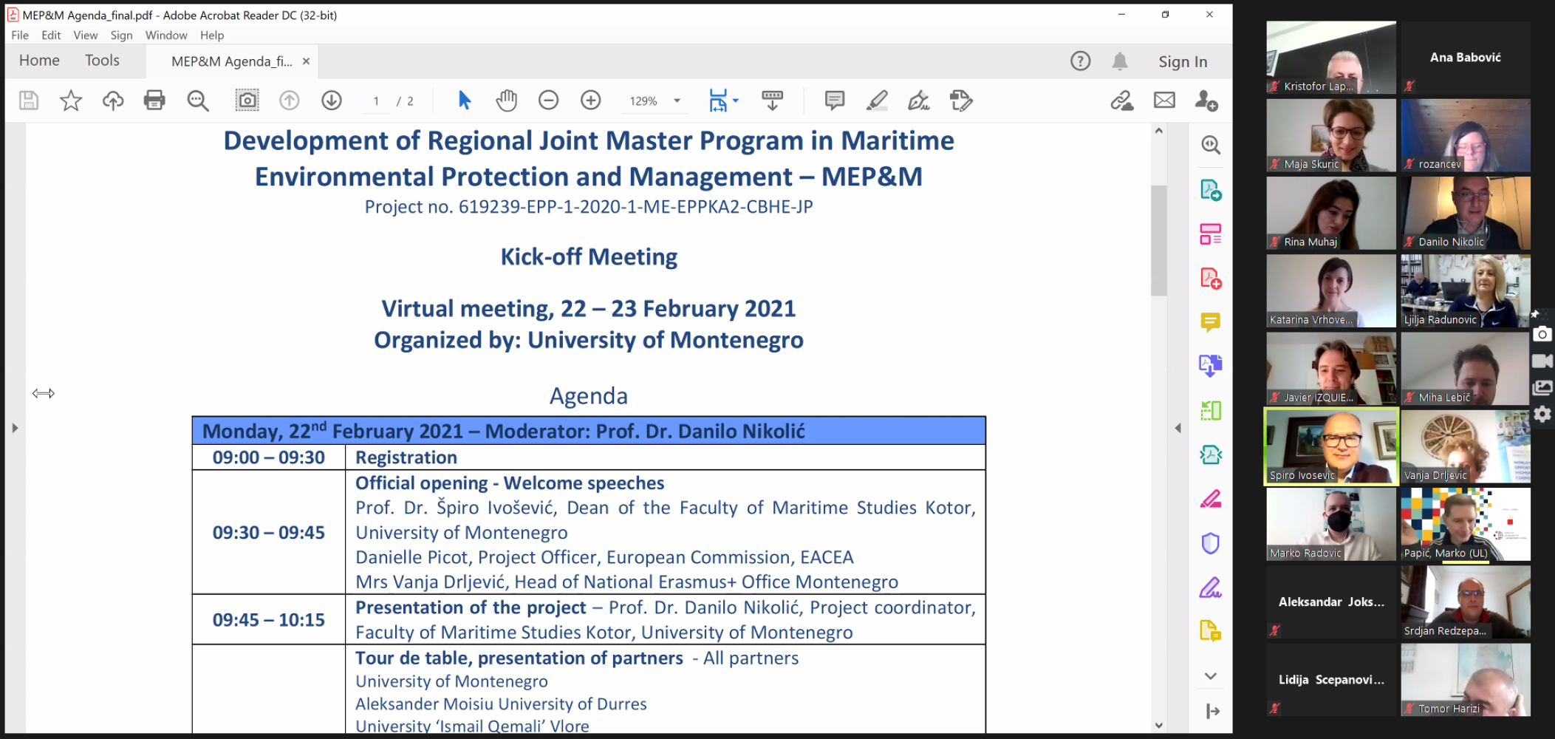Click the Sign In button
Viewport: 1555px width, 739px height.
click(1182, 62)
